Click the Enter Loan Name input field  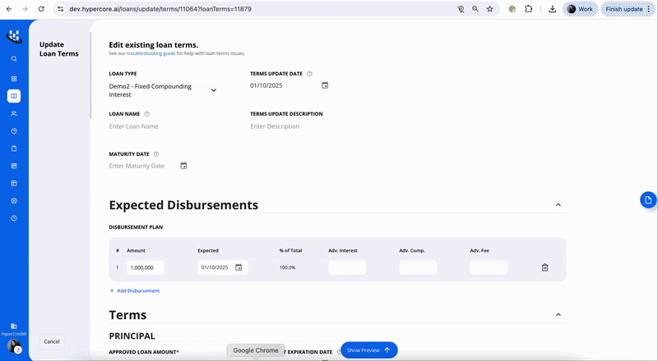(164, 126)
